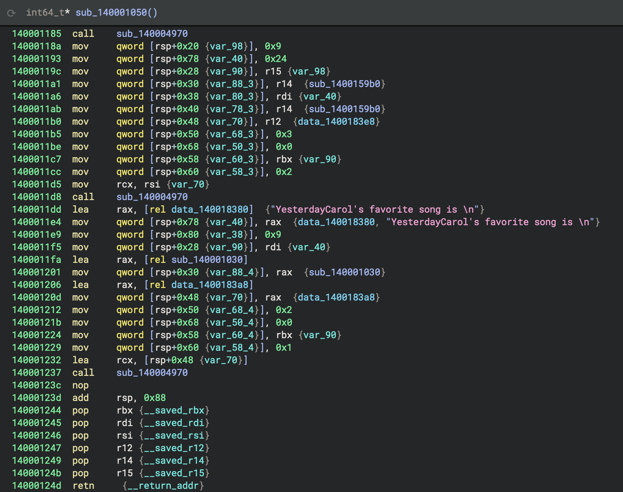Go to data_1400183a8 in lea at 140001206
The width and height of the screenshot is (623, 492).
210,285
